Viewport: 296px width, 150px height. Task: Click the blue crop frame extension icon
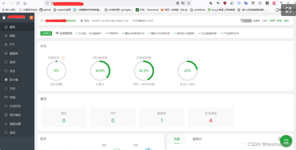(239, 3)
